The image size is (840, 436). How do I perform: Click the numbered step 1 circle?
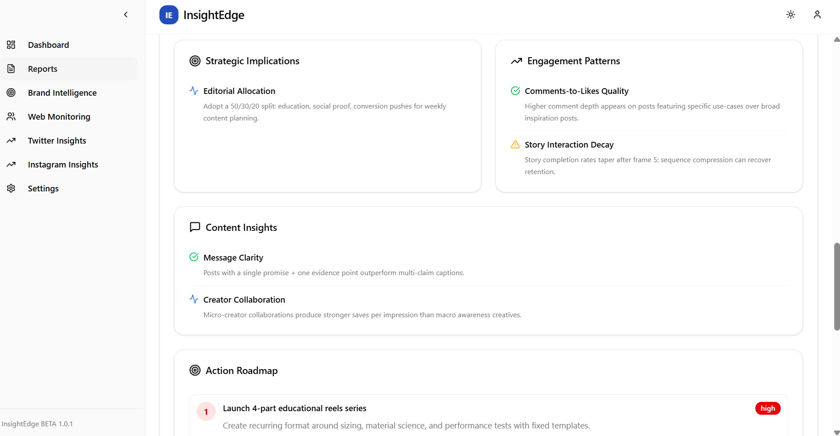point(206,411)
